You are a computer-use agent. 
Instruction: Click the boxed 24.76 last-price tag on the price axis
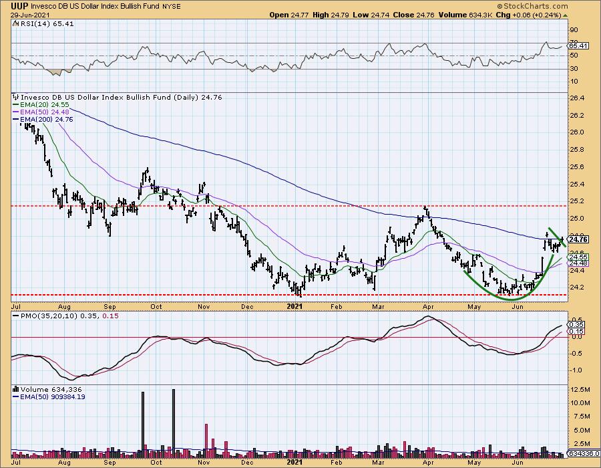point(578,240)
